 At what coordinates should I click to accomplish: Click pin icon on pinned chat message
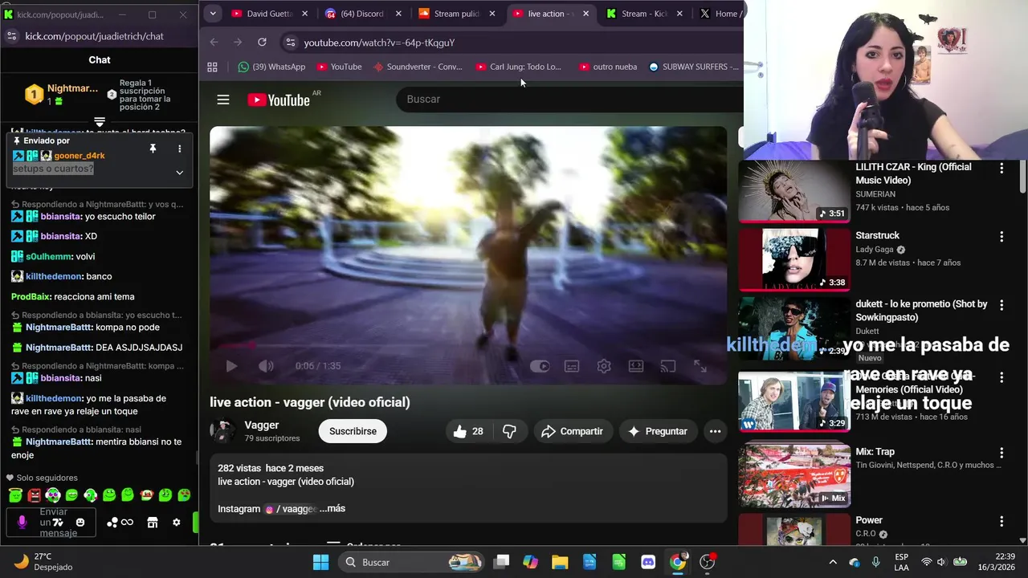click(153, 149)
